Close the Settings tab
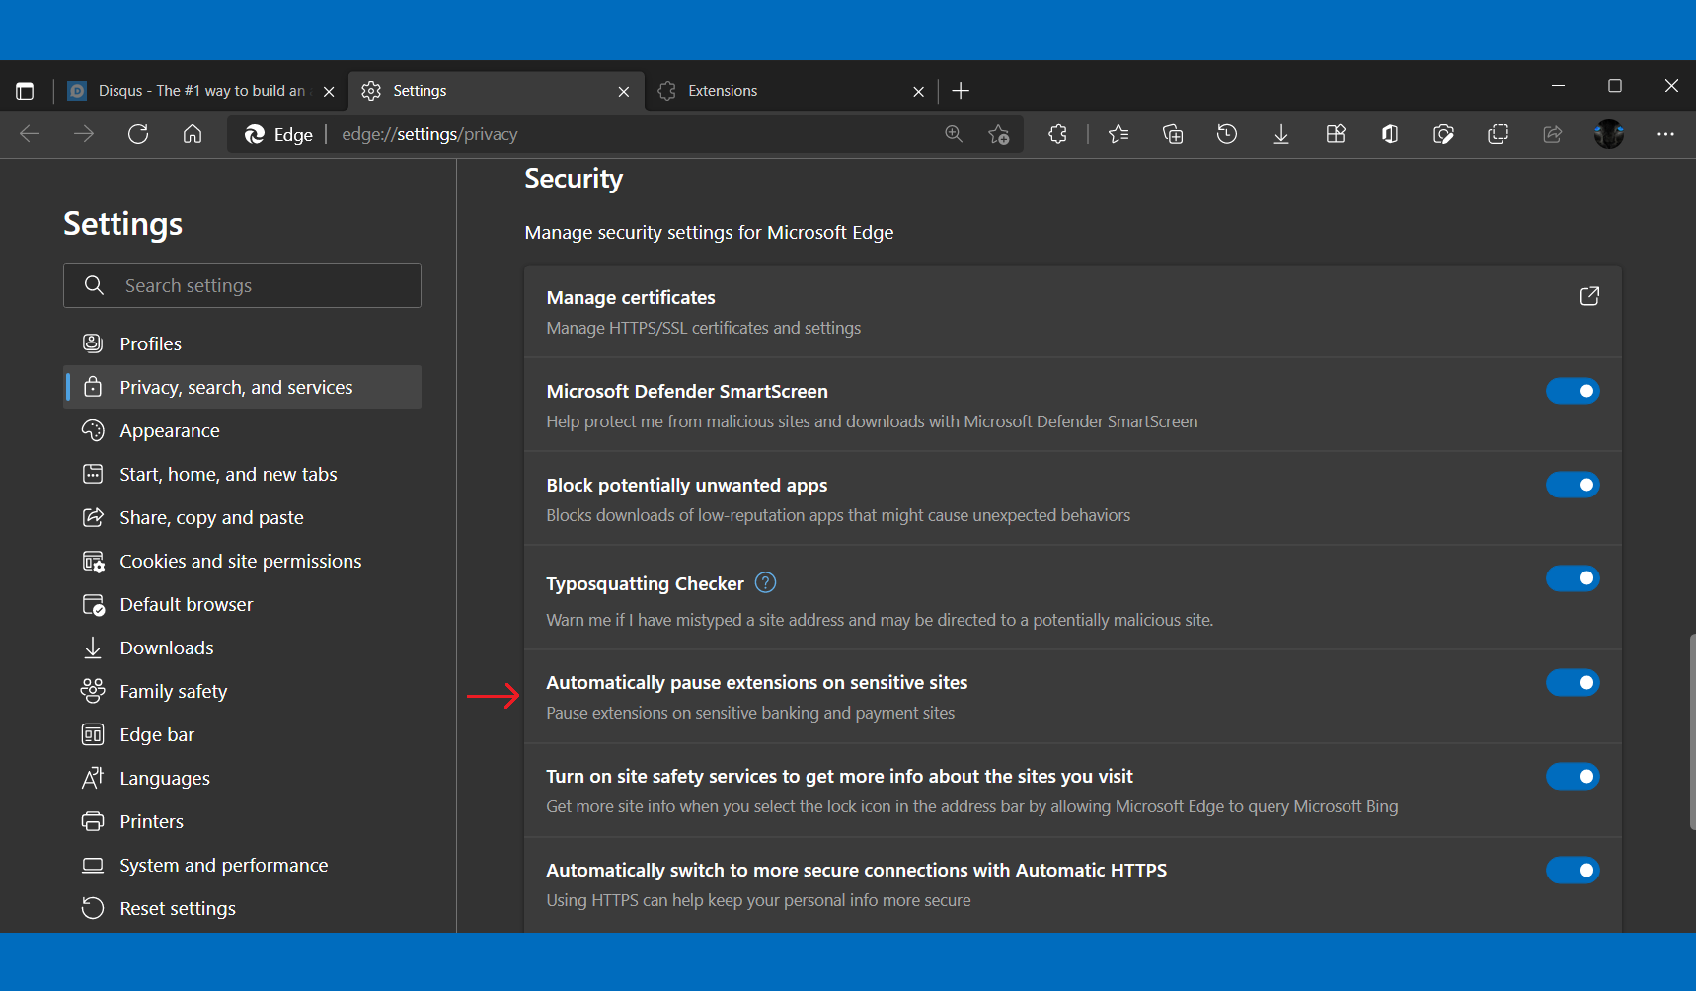The width and height of the screenshot is (1696, 991). point(623,91)
